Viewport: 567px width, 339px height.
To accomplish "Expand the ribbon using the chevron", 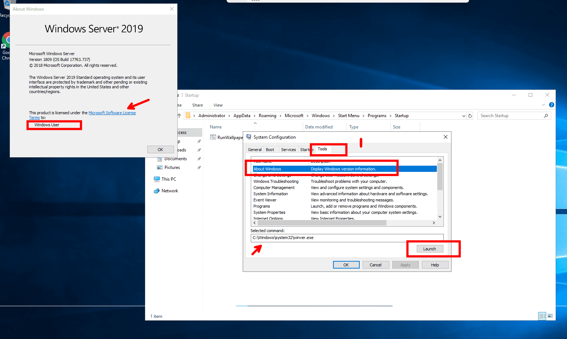I will click(x=543, y=105).
